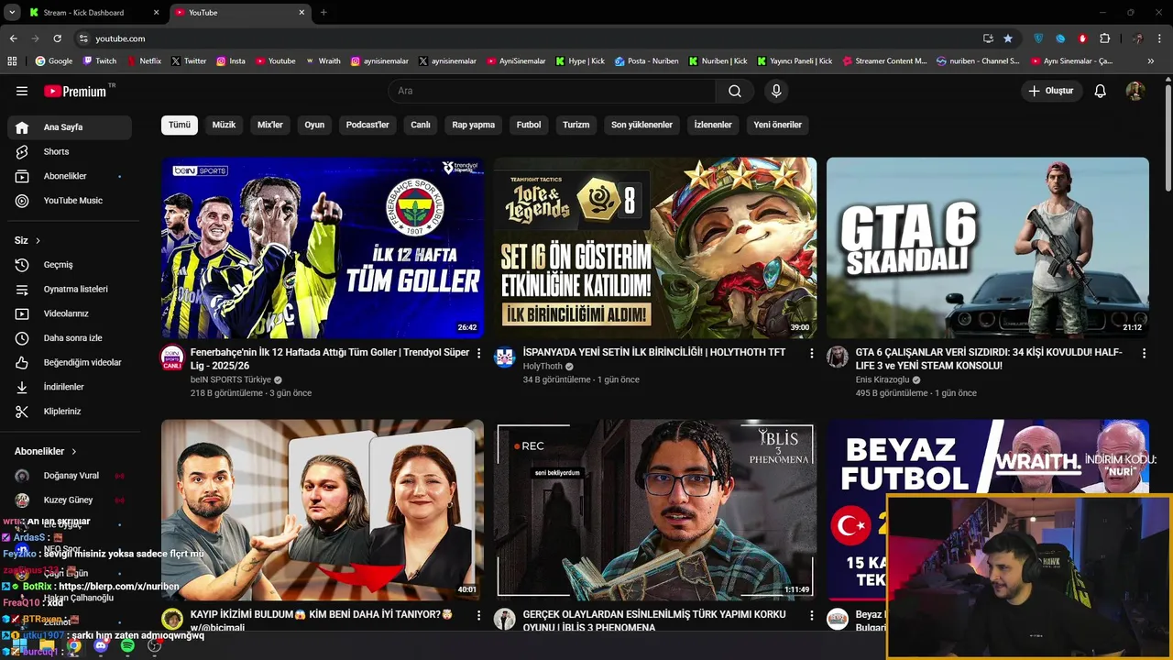Viewport: 1173px width, 660px height.
Task: Open the Chrome apps grid shortcut
Action: pos(12,61)
